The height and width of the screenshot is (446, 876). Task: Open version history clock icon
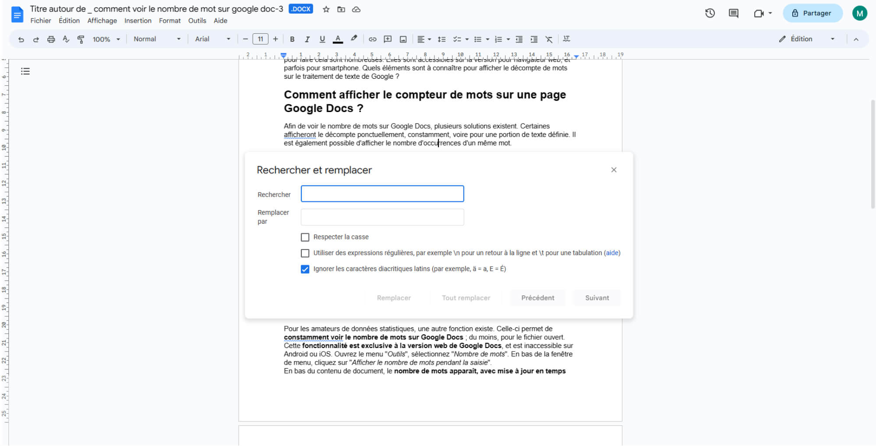[x=710, y=13]
